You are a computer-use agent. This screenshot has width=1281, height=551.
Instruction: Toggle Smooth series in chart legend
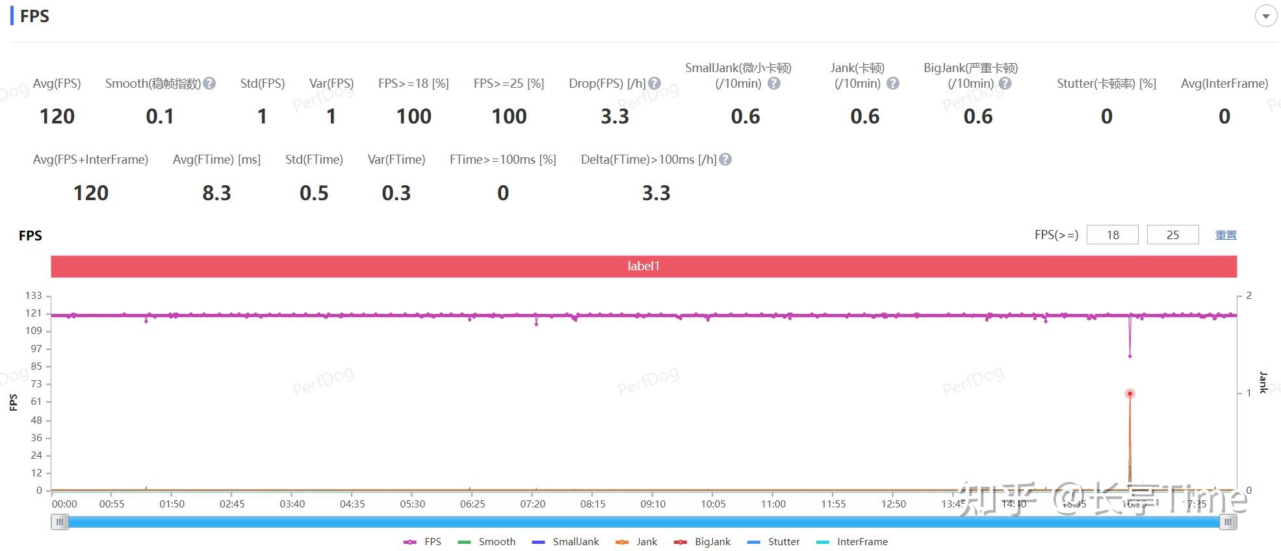[487, 541]
